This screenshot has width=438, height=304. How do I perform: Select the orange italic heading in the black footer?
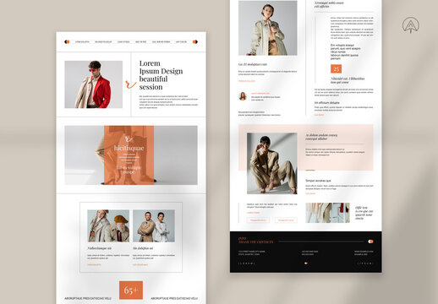pos(256,241)
